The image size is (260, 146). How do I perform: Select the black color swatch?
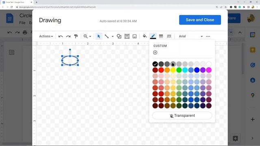(x=155, y=64)
